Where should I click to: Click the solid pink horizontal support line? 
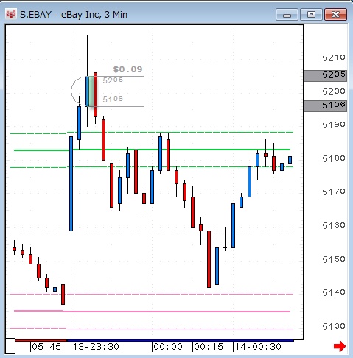pyautogui.click(x=152, y=312)
